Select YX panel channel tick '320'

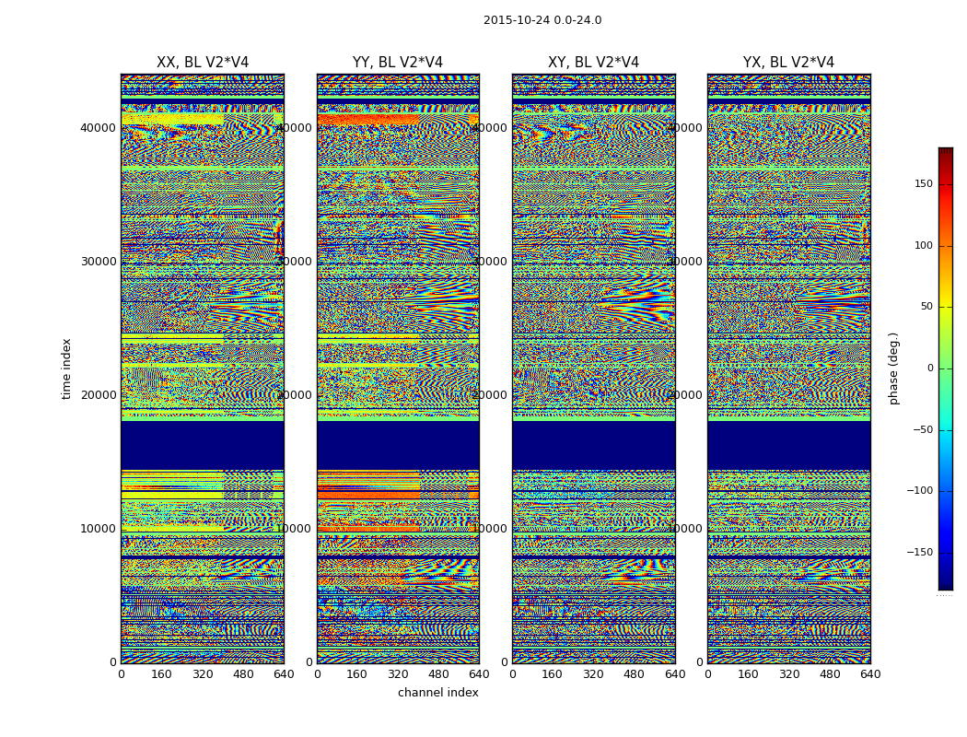tap(788, 674)
